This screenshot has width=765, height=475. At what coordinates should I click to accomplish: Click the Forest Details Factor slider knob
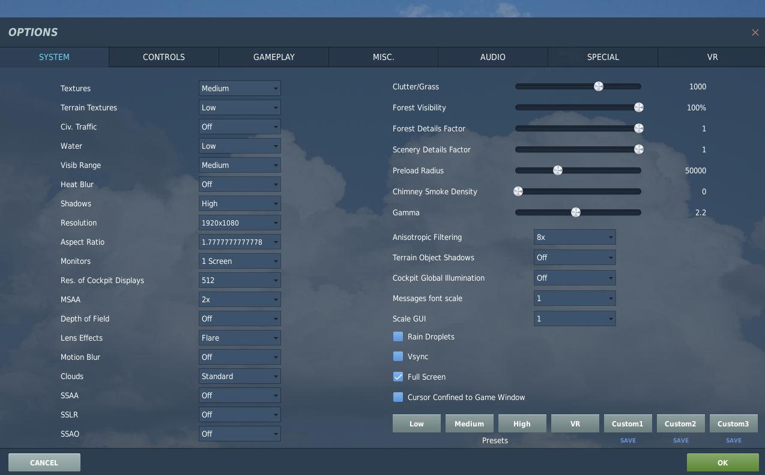point(639,128)
